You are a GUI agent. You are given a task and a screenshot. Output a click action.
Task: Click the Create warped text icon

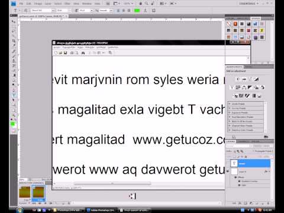tap(146, 11)
